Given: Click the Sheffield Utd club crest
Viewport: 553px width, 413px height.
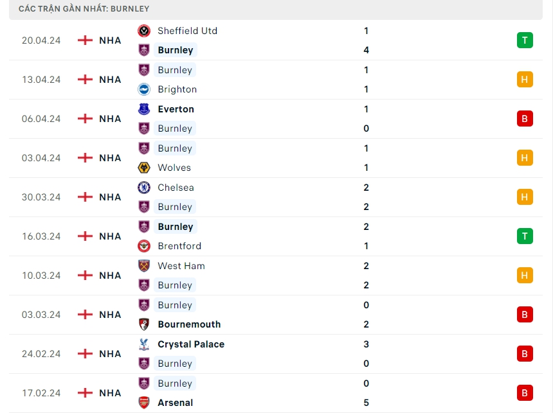Looking at the screenshot, I should [x=144, y=30].
